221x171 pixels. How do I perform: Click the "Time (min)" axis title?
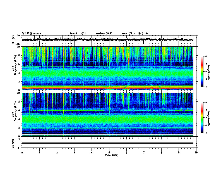pos(112,155)
